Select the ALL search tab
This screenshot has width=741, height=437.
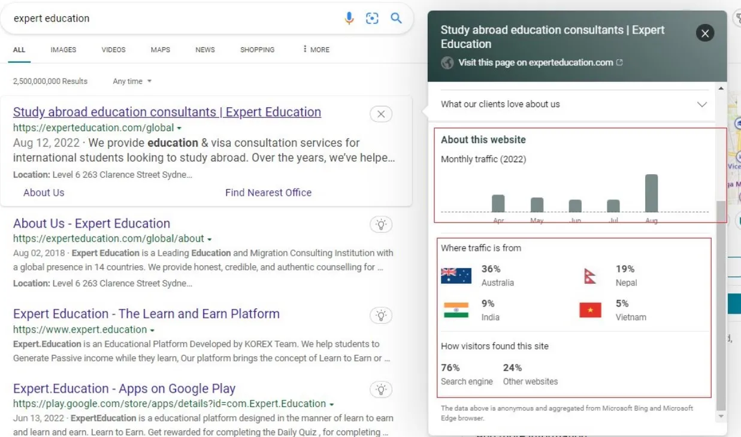point(19,50)
